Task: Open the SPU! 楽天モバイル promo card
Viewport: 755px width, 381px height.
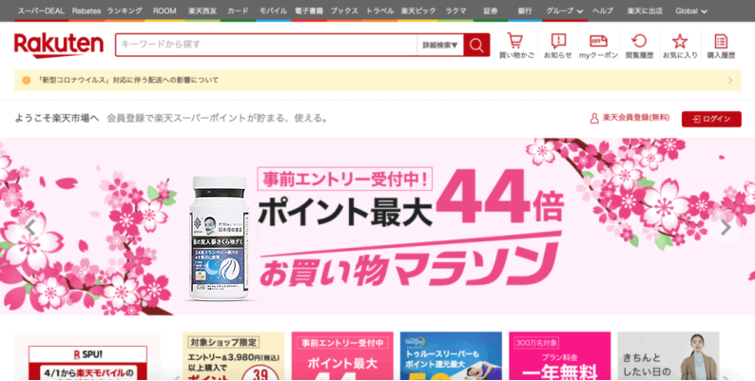Action: [x=87, y=356]
